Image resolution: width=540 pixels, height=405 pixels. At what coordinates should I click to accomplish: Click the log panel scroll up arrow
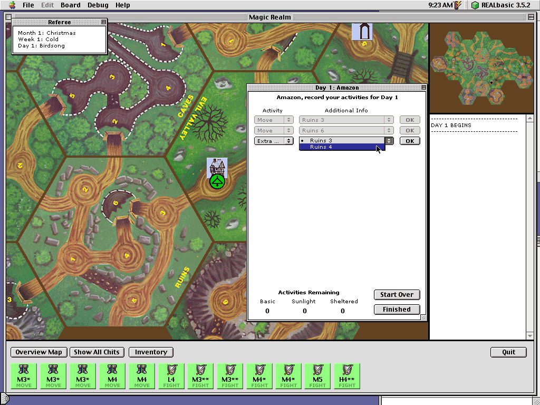tap(530, 119)
